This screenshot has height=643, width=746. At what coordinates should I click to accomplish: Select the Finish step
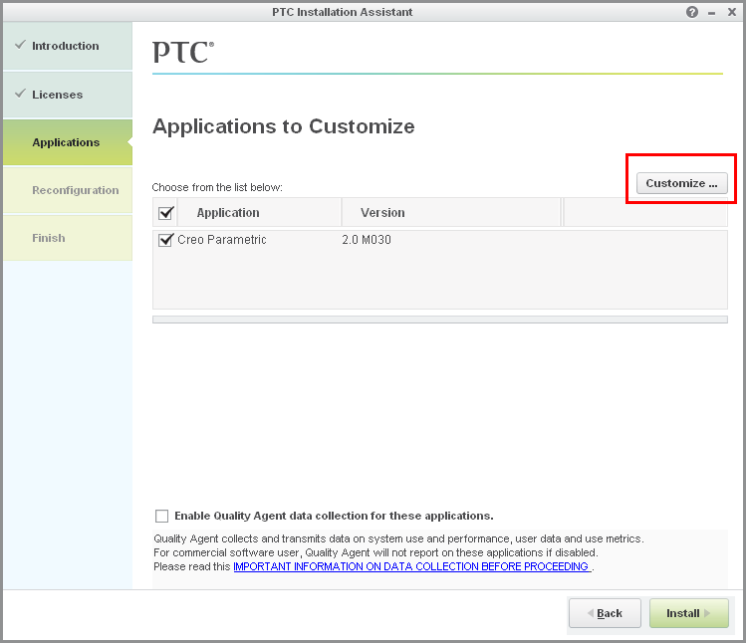pyautogui.click(x=68, y=238)
